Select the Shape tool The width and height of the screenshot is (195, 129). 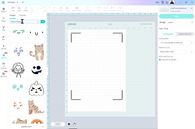[x=4, y=19]
